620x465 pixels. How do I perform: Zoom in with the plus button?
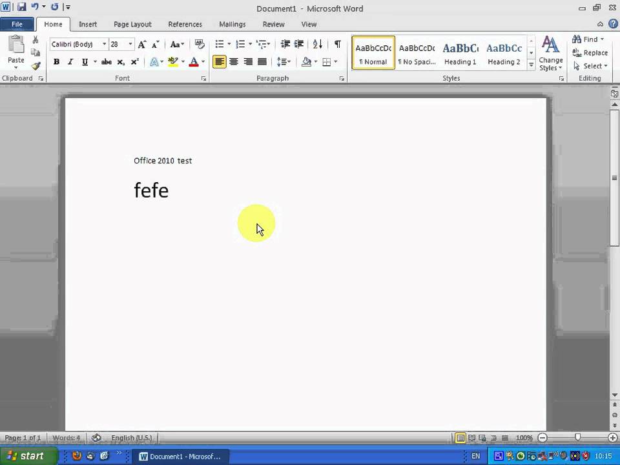click(612, 438)
